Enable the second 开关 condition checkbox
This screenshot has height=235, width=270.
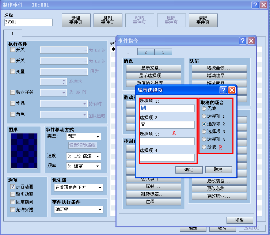pos(12,60)
